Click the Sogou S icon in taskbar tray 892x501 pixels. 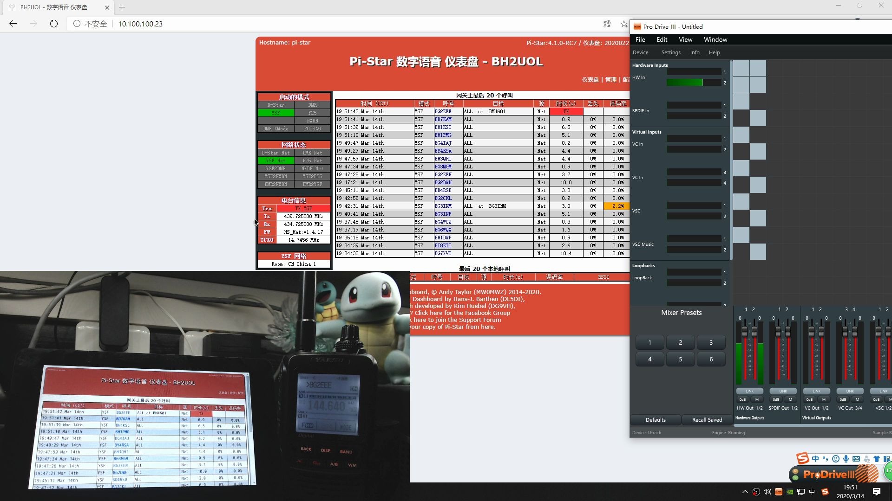[825, 492]
